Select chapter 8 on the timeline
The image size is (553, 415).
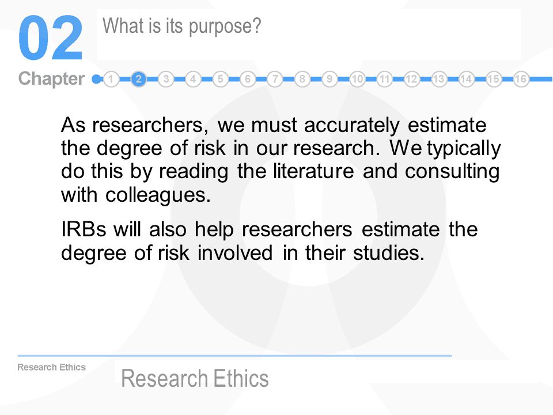coord(302,79)
